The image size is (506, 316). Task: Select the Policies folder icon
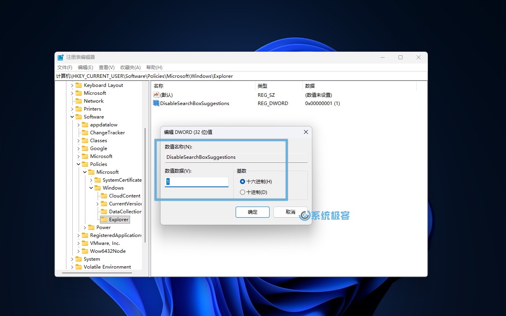[85, 164]
